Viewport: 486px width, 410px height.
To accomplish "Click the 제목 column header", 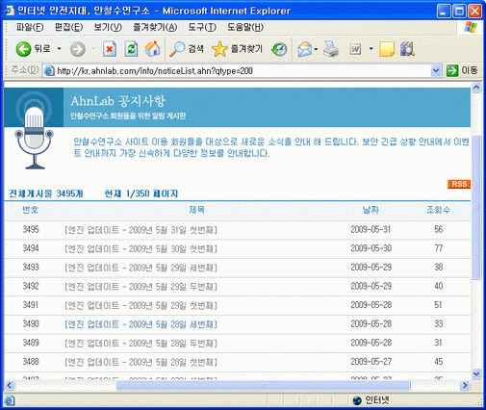I will pyautogui.click(x=196, y=210).
